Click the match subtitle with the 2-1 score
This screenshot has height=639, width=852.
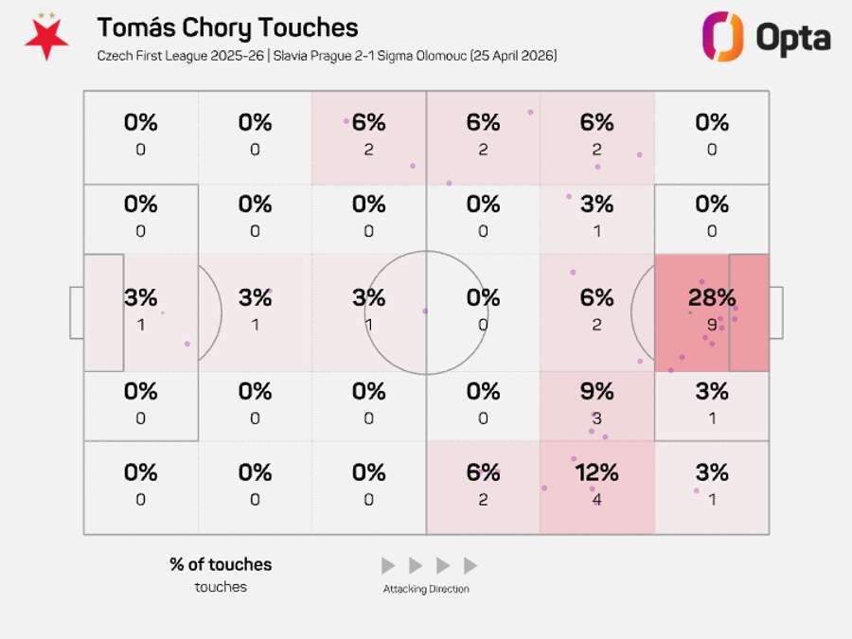327,56
